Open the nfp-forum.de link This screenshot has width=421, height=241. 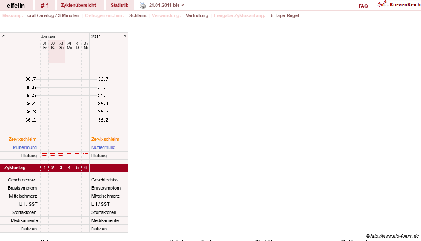pyautogui.click(x=392, y=236)
